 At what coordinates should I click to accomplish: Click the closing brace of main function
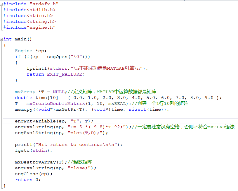[x=5, y=186]
